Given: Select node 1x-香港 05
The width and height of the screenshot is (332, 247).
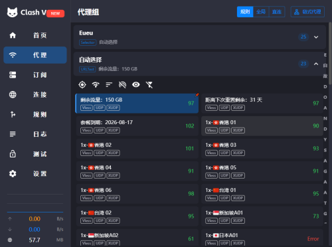Looking at the screenshot, I should point(262,171).
